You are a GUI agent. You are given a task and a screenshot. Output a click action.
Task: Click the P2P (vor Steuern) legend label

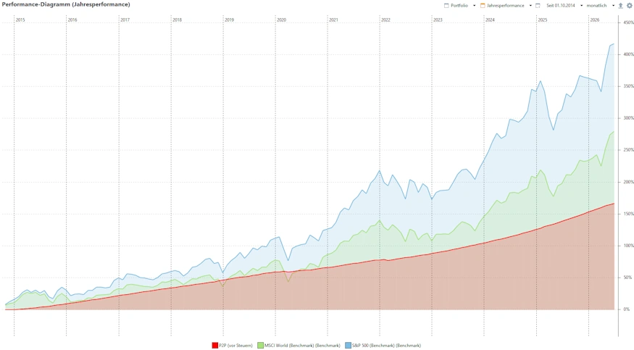click(x=235, y=346)
